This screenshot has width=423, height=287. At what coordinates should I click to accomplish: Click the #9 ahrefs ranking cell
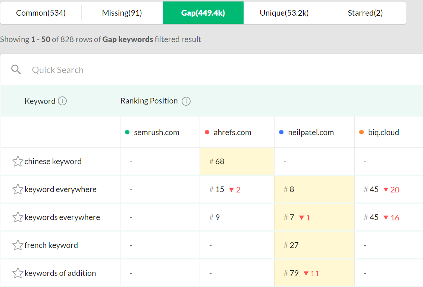pos(237,217)
